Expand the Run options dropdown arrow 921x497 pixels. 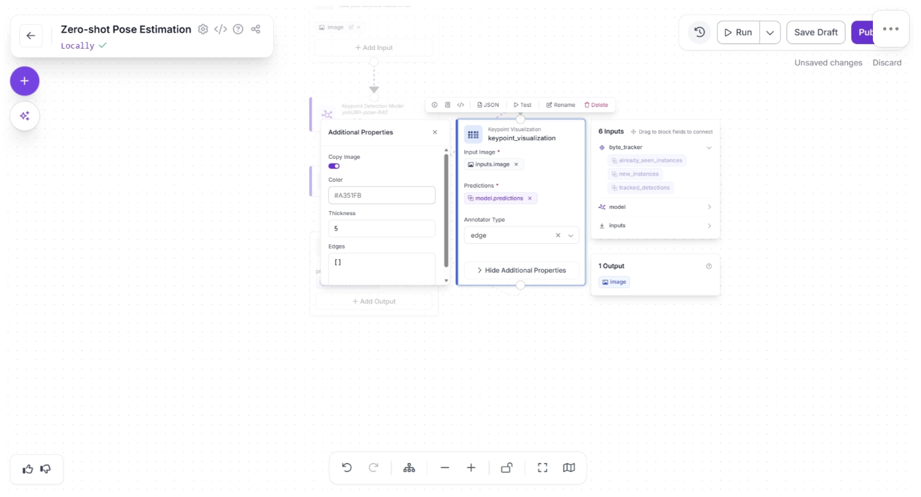(x=770, y=33)
